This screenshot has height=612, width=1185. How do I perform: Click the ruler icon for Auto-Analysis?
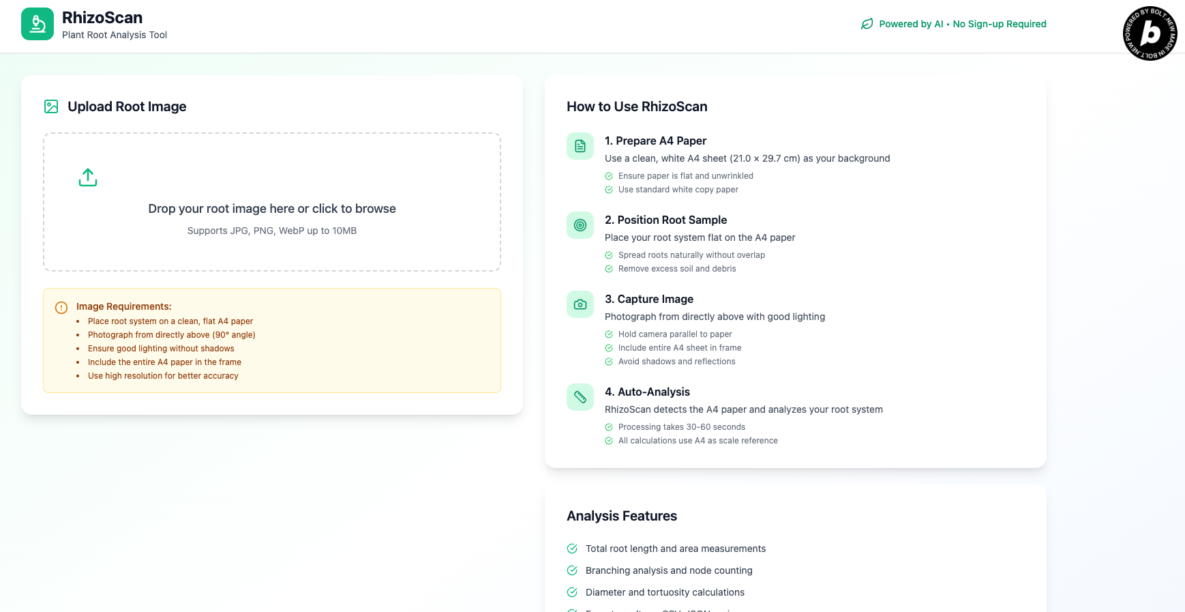tap(580, 397)
